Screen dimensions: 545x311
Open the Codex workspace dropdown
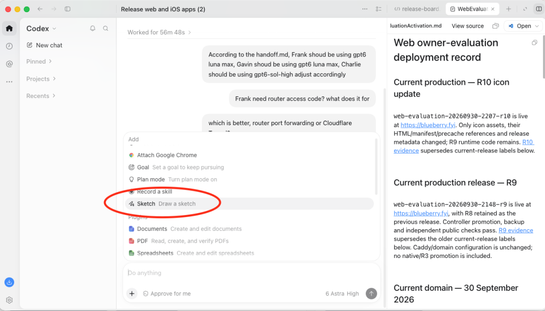tap(41, 29)
